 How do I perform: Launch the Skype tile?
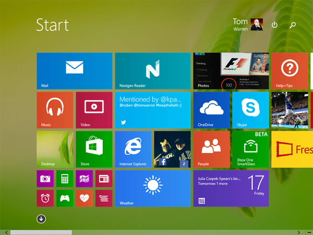point(251,110)
